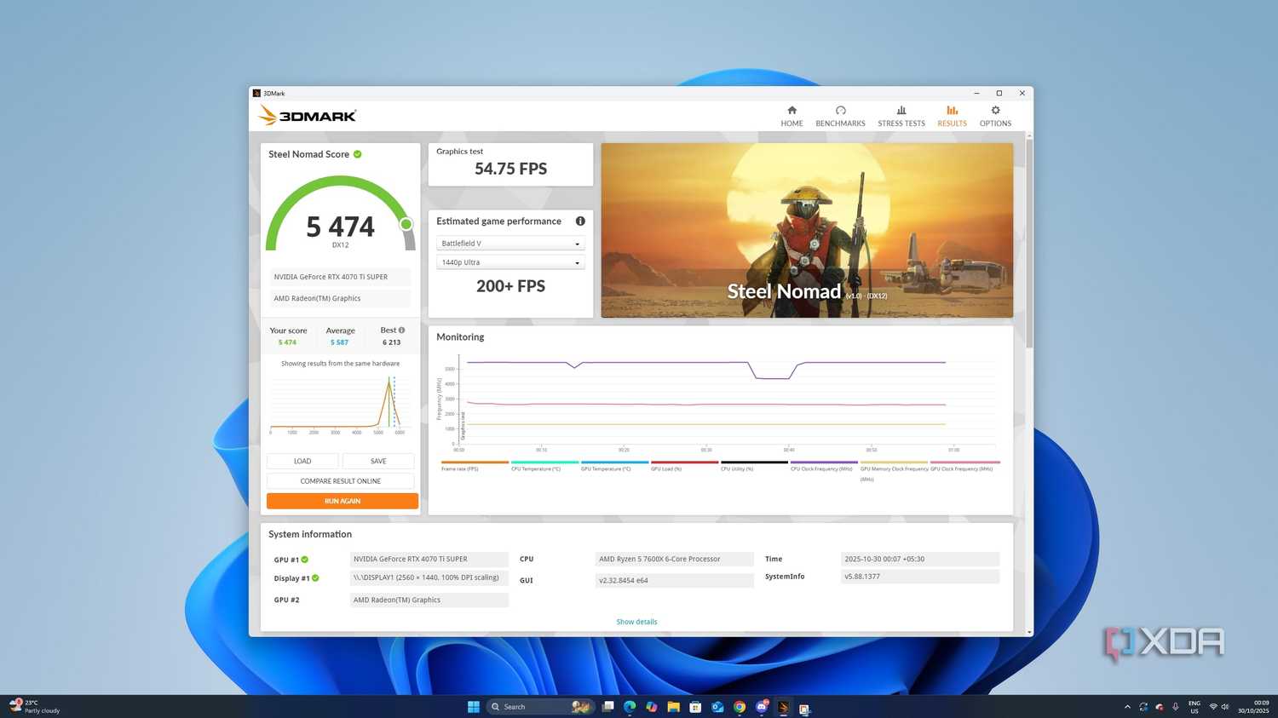Open Microsoft Edge from the taskbar
Screen dimensions: 1278x718
point(630,707)
